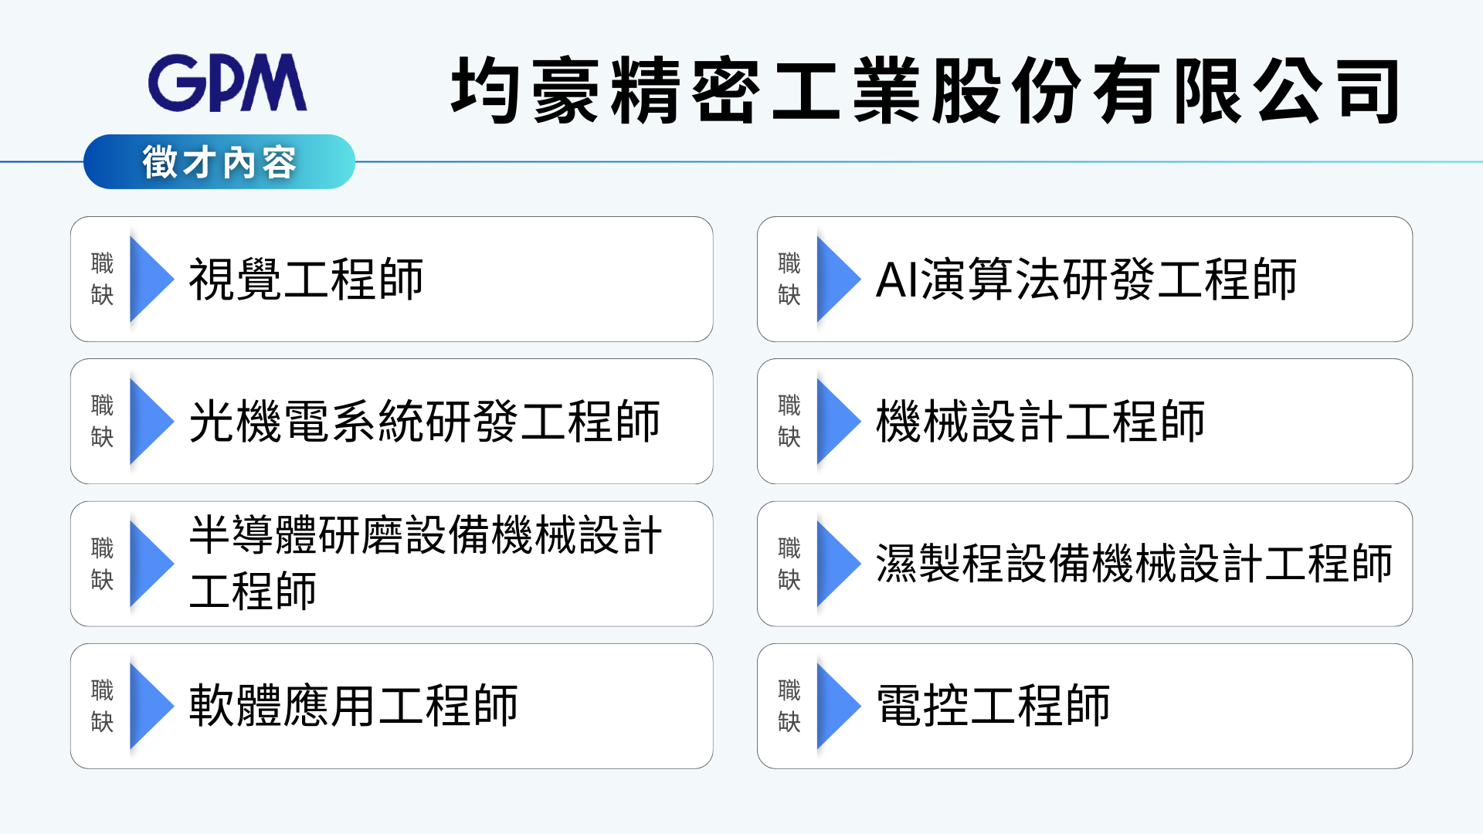Screen dimensions: 1483x834
Task: Click the 均豪精密工業股份有限公司 company title
Action: (925, 91)
